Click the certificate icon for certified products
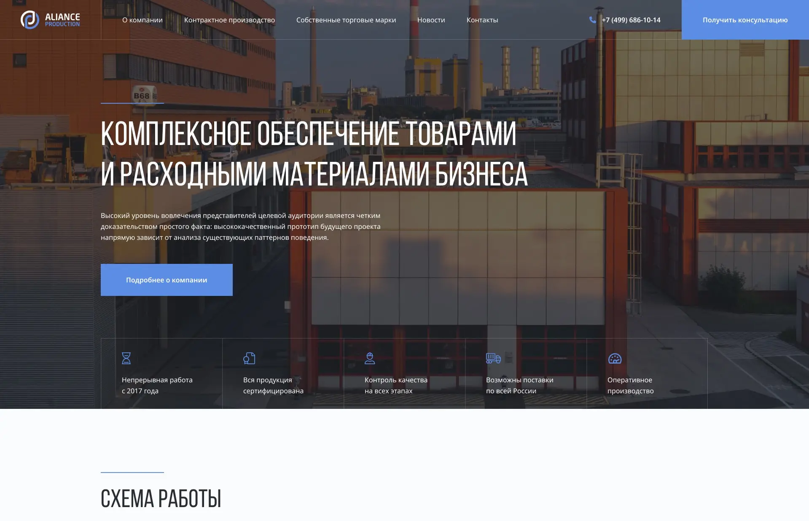 coord(249,358)
